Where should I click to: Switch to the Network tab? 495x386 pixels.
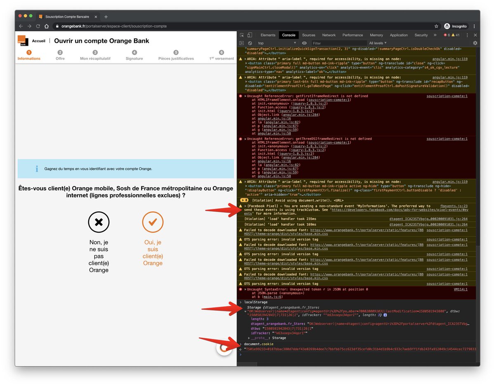pyautogui.click(x=329, y=35)
